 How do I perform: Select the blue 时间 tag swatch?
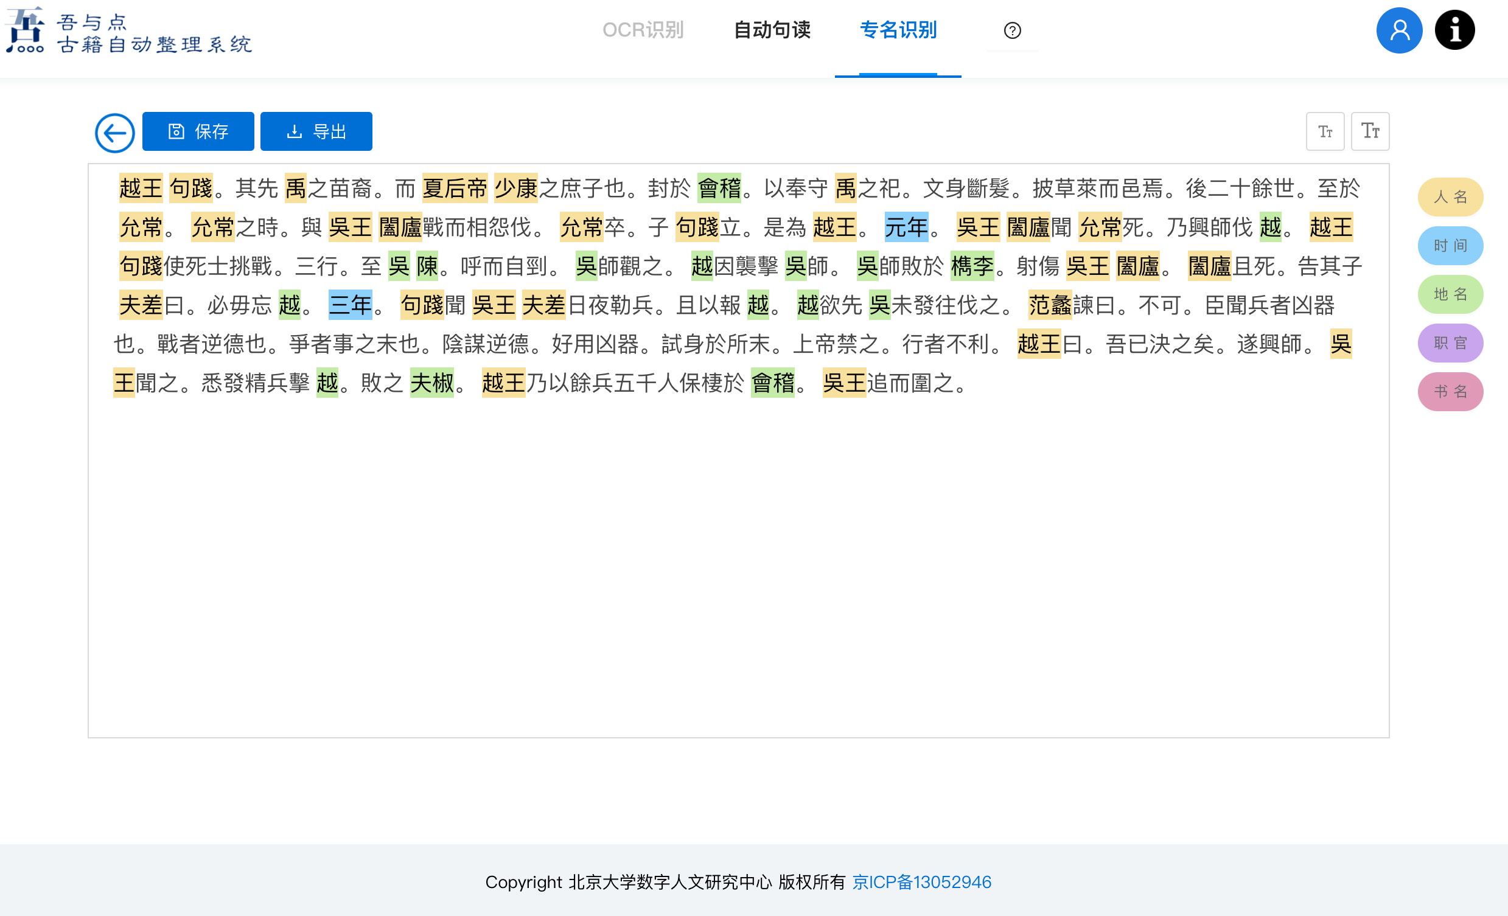tap(1449, 245)
